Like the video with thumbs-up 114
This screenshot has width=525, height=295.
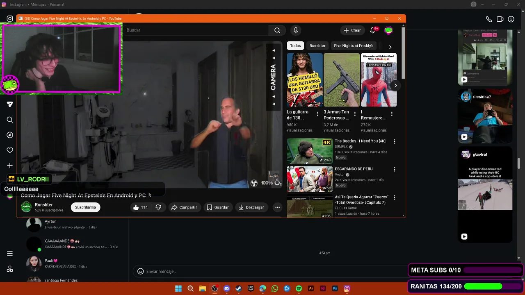coord(140,207)
